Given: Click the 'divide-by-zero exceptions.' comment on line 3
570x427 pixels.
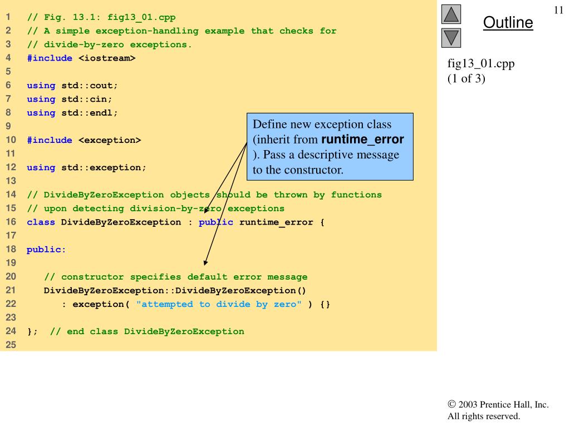Looking at the screenshot, I should 110,44.
